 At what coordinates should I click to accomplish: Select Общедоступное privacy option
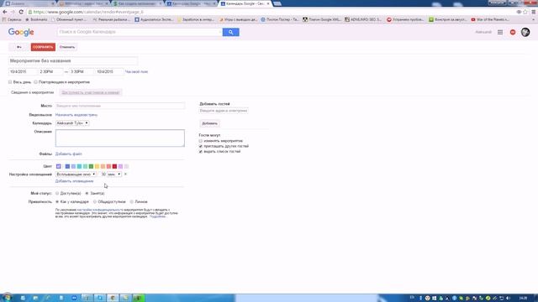tap(95, 202)
